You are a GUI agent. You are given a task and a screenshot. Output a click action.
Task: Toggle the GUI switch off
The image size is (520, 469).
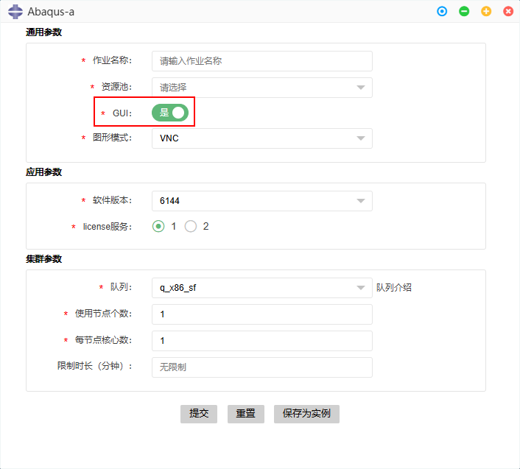(x=170, y=113)
